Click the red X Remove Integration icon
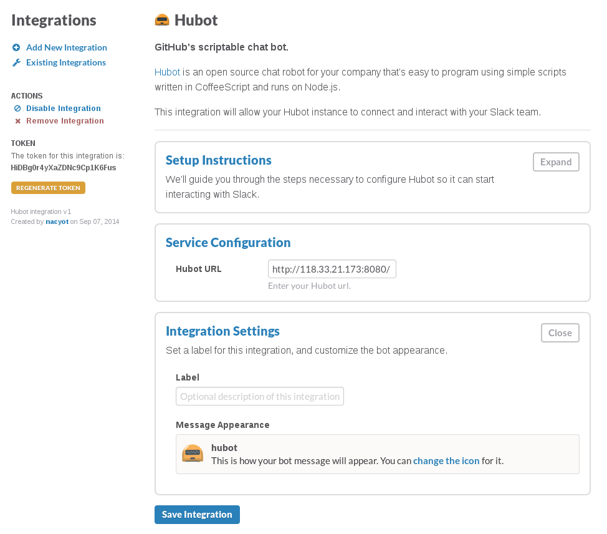This screenshot has height=534, width=607. point(18,121)
